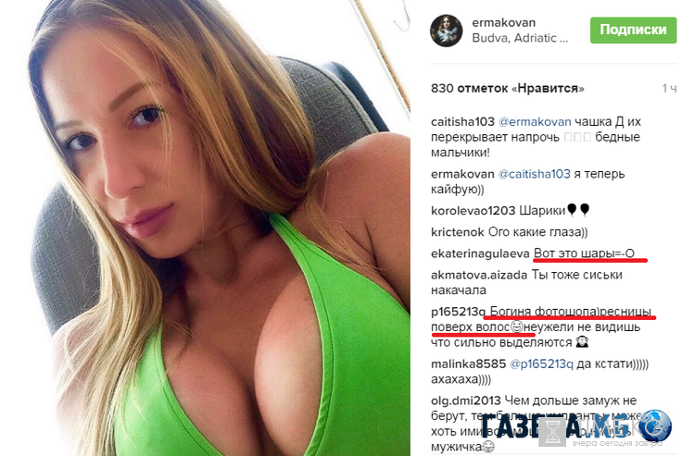
Task: Open krictenok commenter profile
Action: click(x=457, y=232)
